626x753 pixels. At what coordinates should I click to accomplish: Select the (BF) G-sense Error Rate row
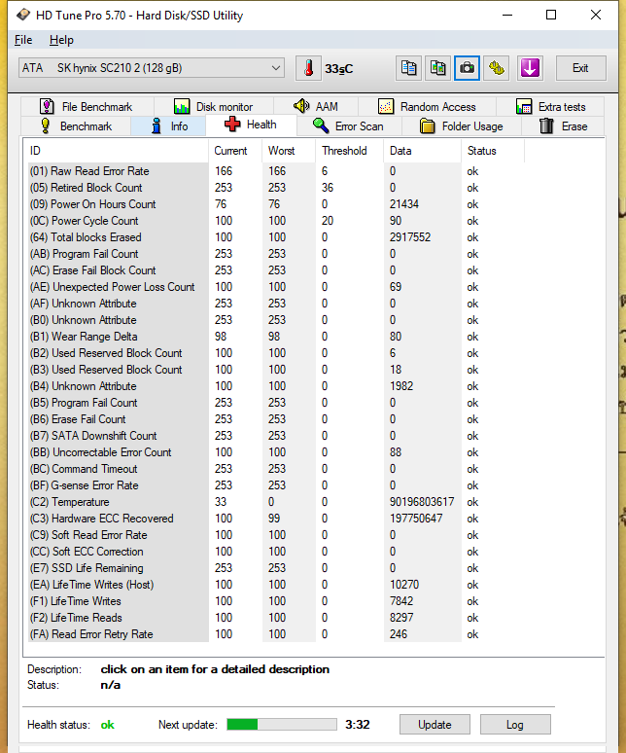pyautogui.click(x=276, y=485)
